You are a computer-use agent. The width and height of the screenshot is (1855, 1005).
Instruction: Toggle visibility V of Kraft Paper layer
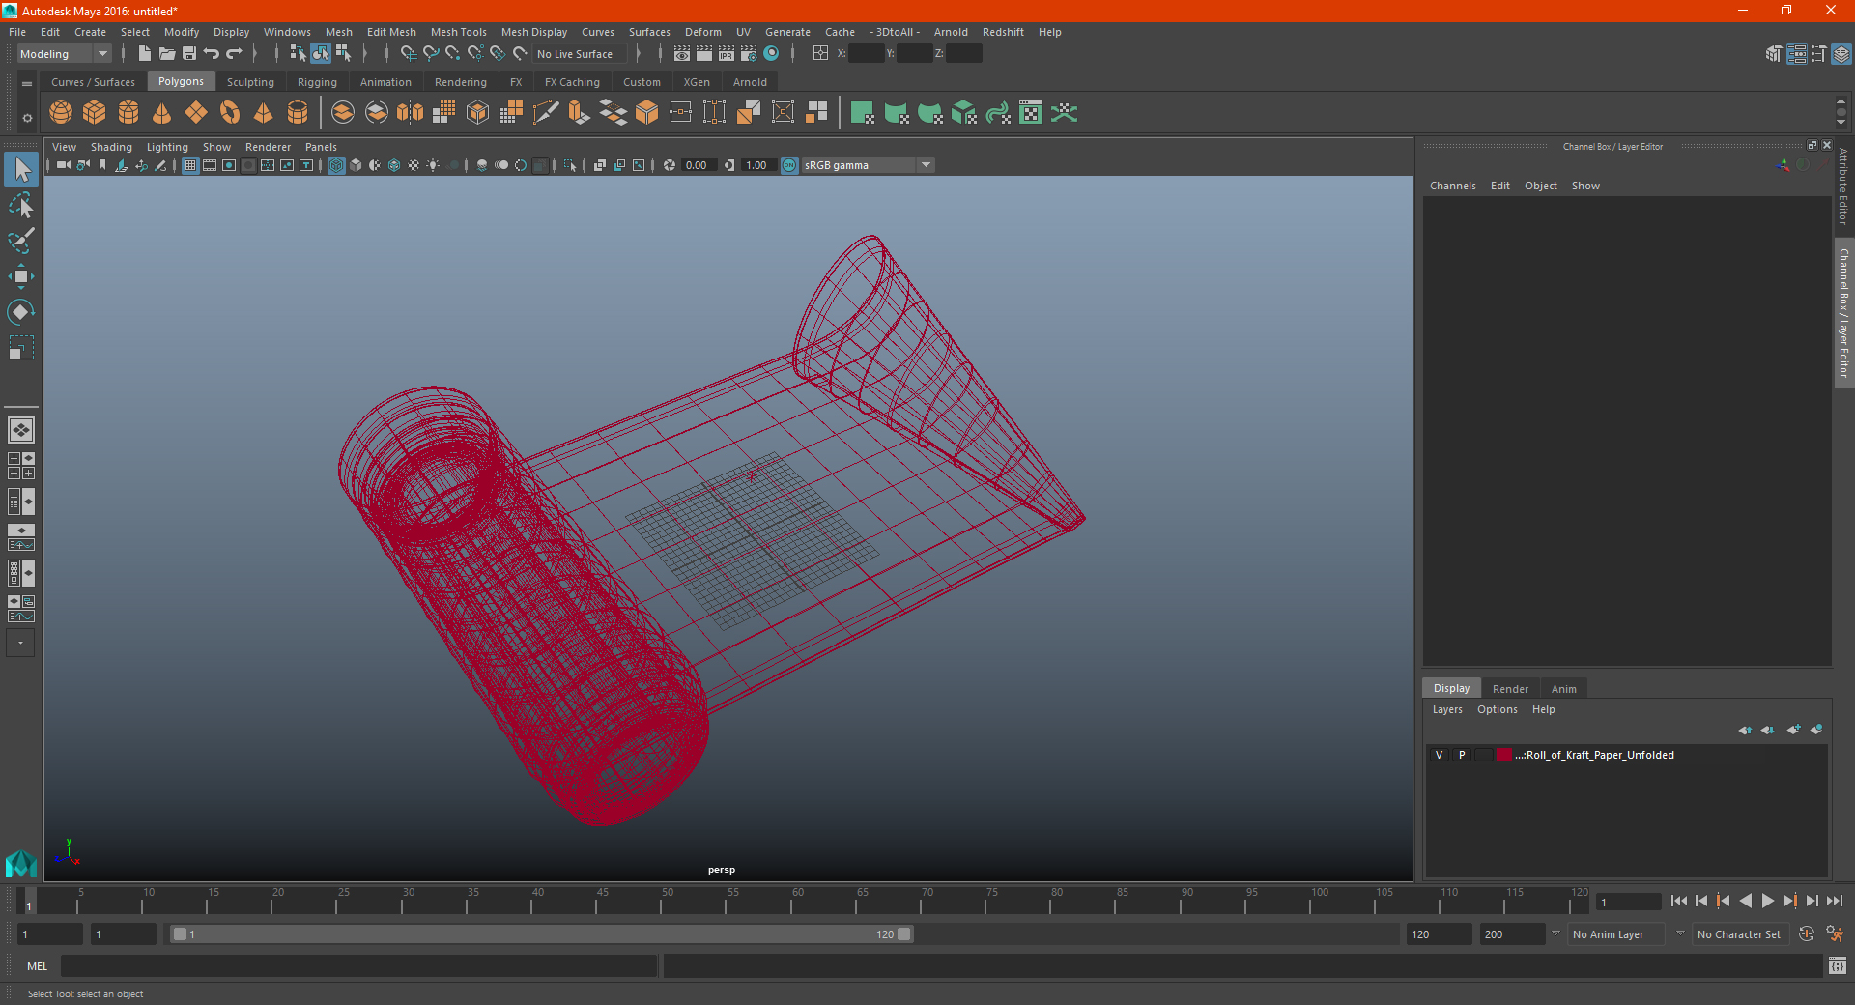1439,755
